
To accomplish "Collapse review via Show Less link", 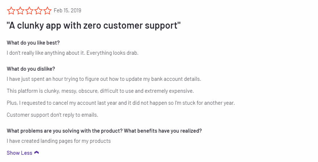I will tap(20, 153).
